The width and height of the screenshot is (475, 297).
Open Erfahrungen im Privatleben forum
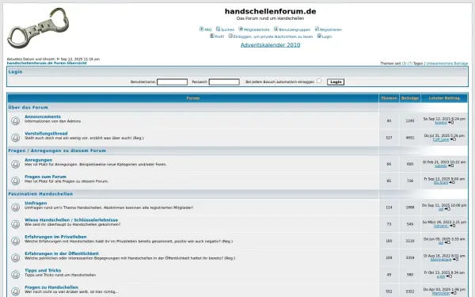tap(55, 237)
